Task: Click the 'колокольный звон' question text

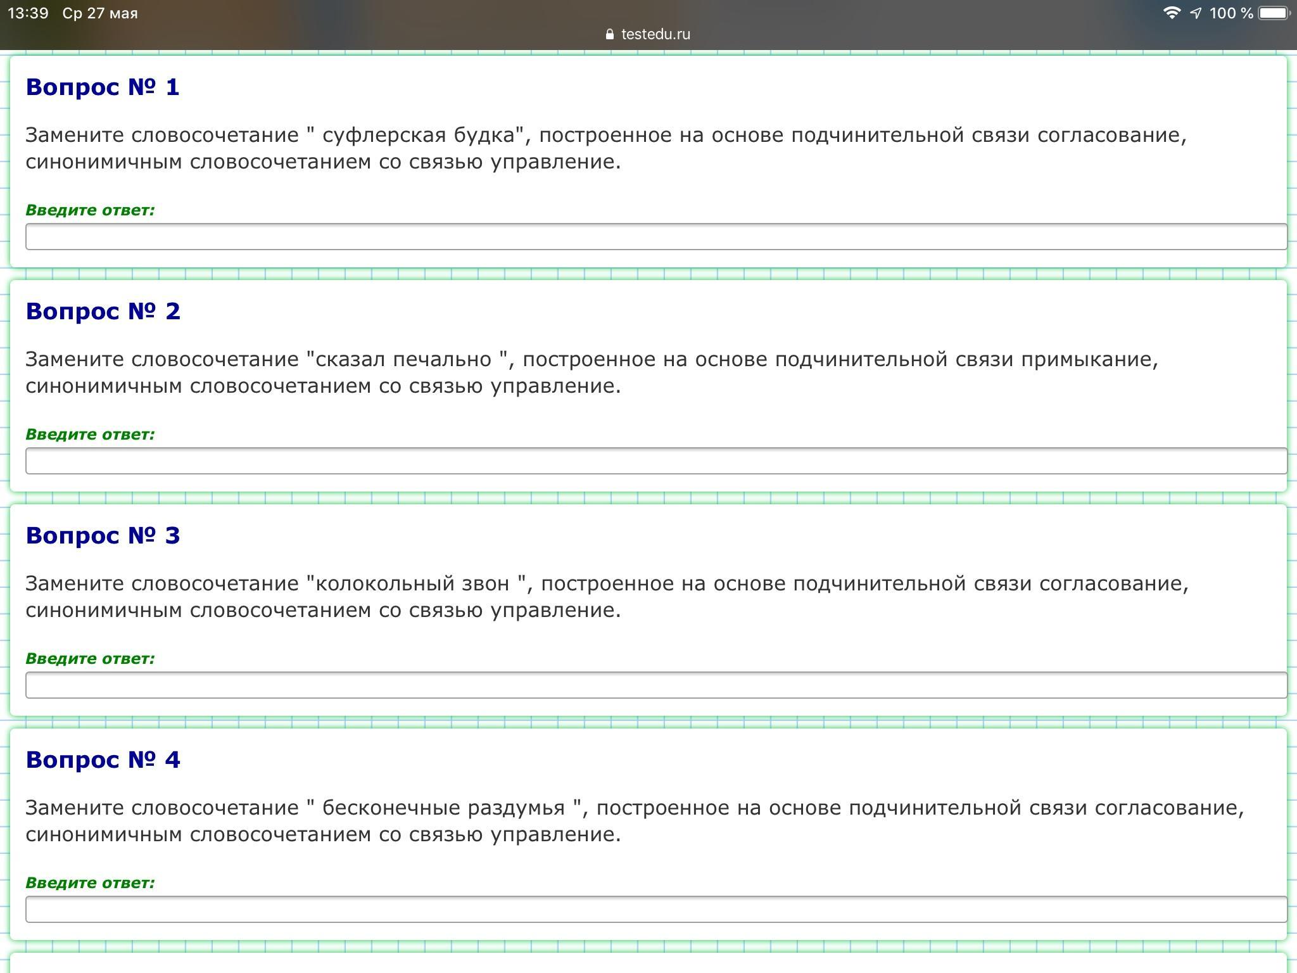Action: (412, 583)
